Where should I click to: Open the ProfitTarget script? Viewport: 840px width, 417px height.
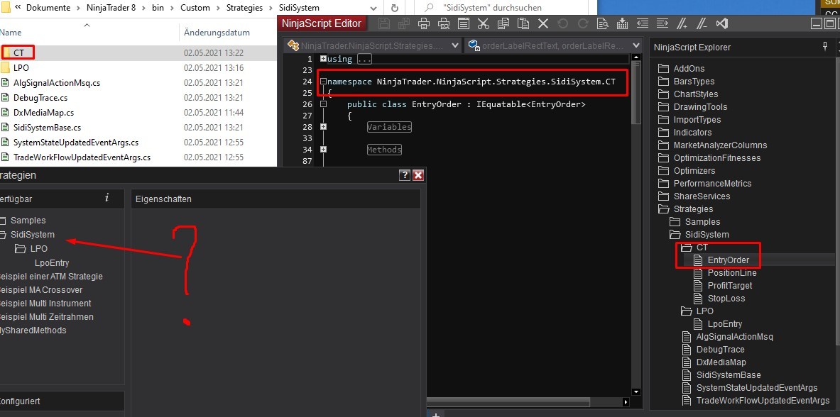[730, 285]
